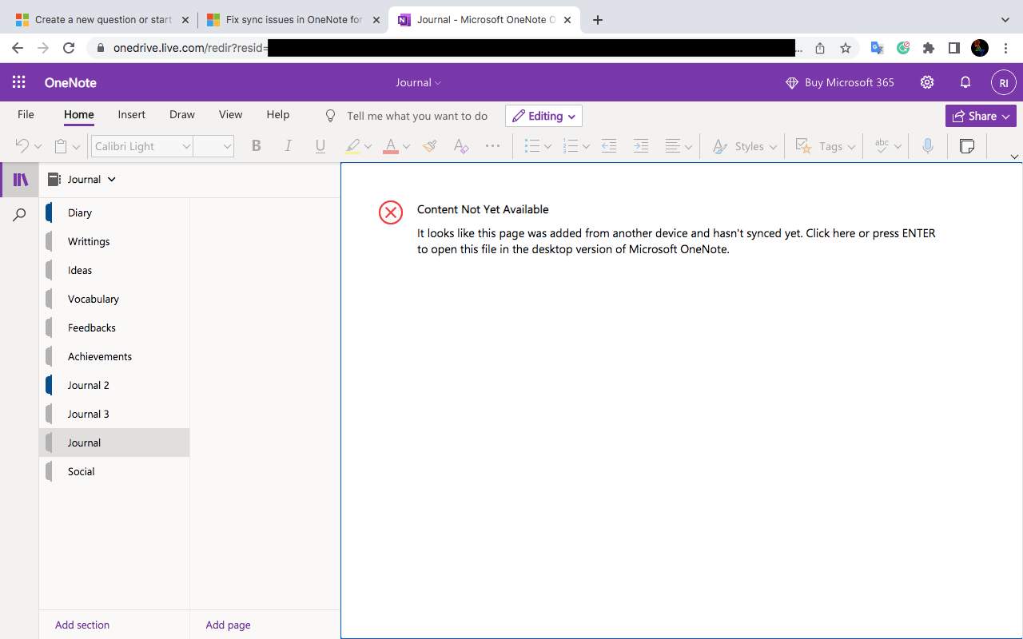Open the search pane
This screenshot has height=639, width=1023.
(20, 215)
